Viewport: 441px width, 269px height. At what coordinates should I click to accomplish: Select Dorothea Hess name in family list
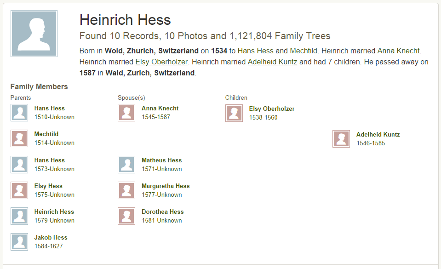163,212
